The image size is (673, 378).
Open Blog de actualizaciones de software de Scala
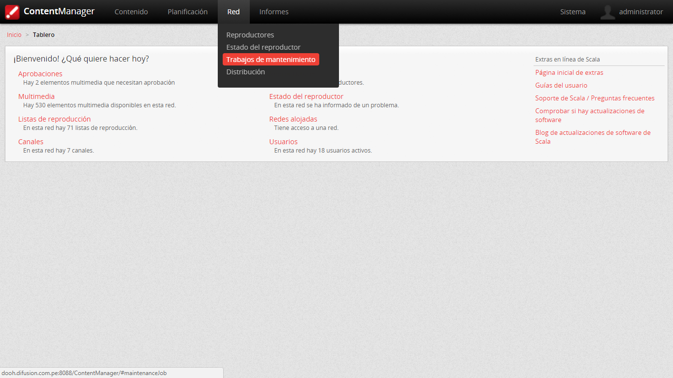[x=593, y=137]
